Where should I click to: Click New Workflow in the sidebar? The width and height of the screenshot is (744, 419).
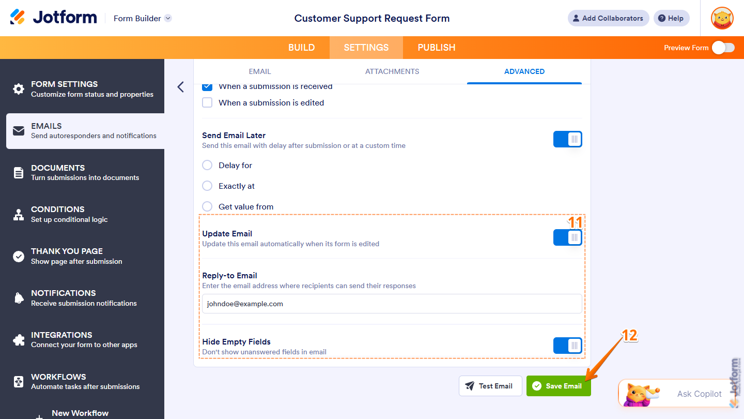pos(80,413)
